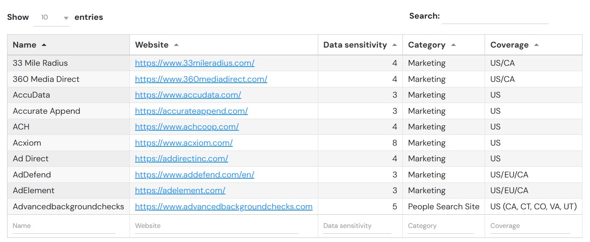Screen dimensions: 590x242
Task: Open the addirectinc.com link
Action: click(181, 159)
